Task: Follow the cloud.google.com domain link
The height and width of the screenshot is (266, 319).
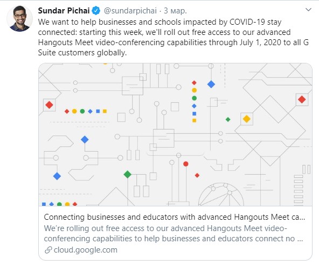Action: pos(86,250)
